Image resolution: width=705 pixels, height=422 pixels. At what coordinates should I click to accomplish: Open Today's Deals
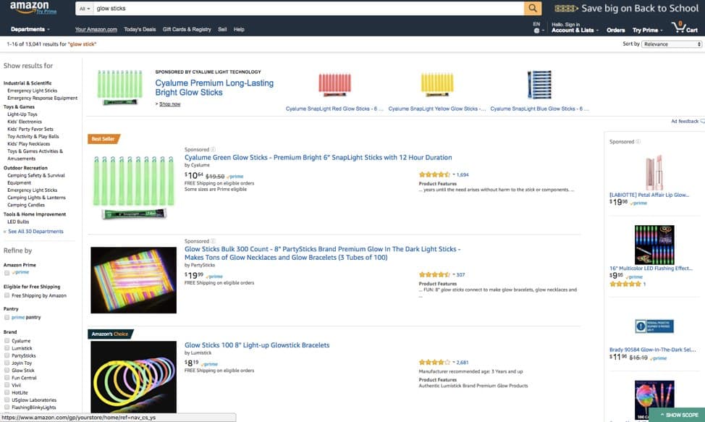[x=140, y=30]
